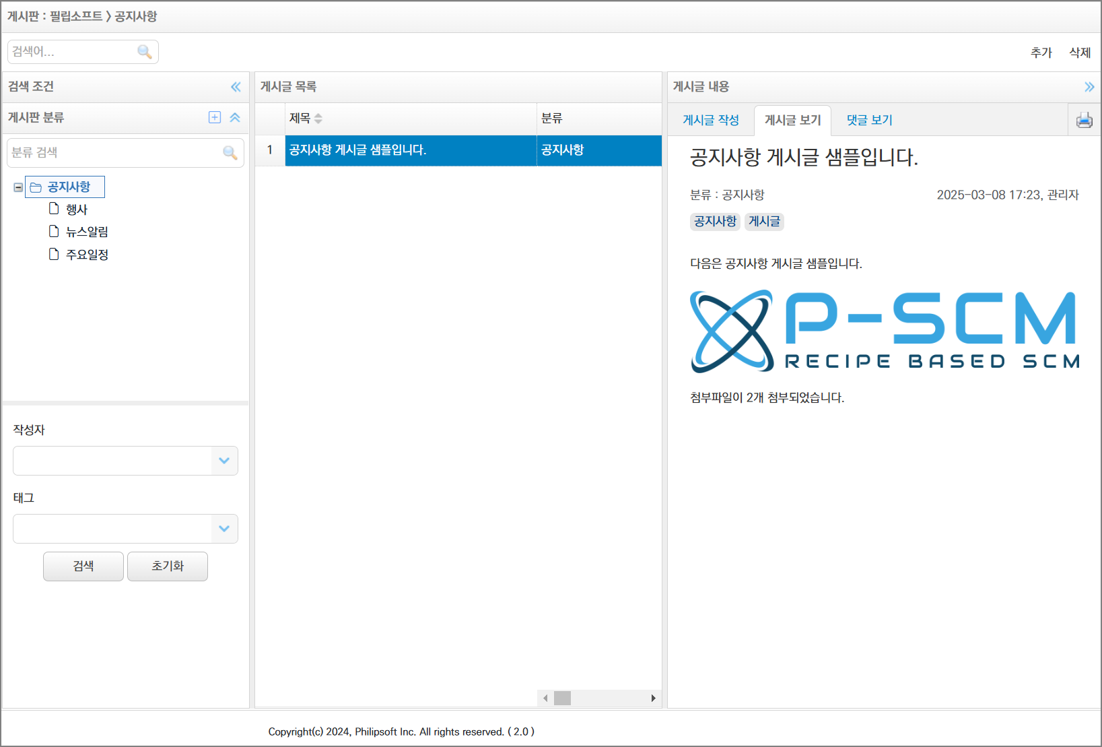Select 뉴스알림 tree item
This screenshot has width=1102, height=747.
coord(87,232)
